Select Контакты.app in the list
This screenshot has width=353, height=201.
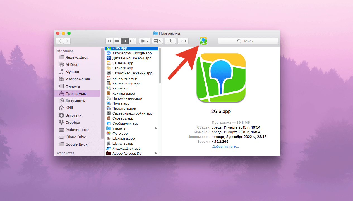coord(131,93)
